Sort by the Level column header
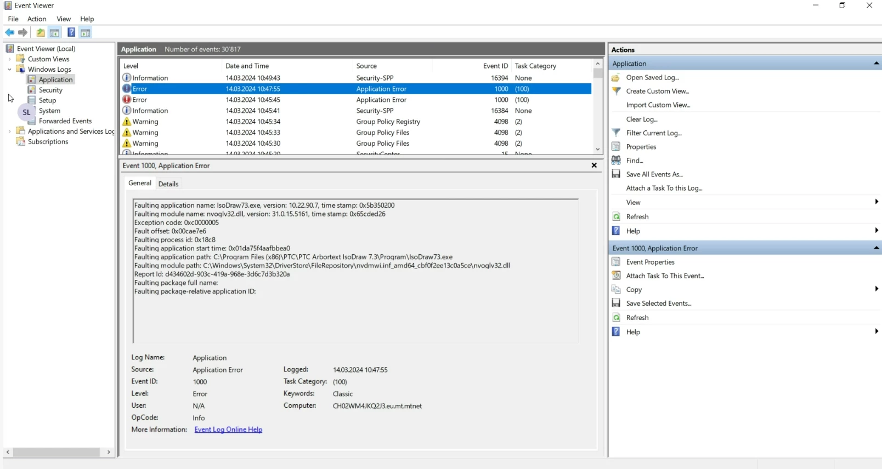This screenshot has width=882, height=469. point(171,66)
